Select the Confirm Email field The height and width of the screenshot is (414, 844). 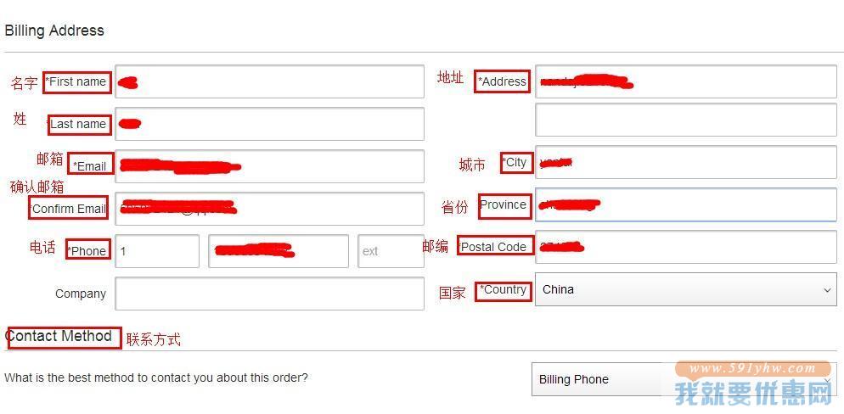(x=270, y=209)
